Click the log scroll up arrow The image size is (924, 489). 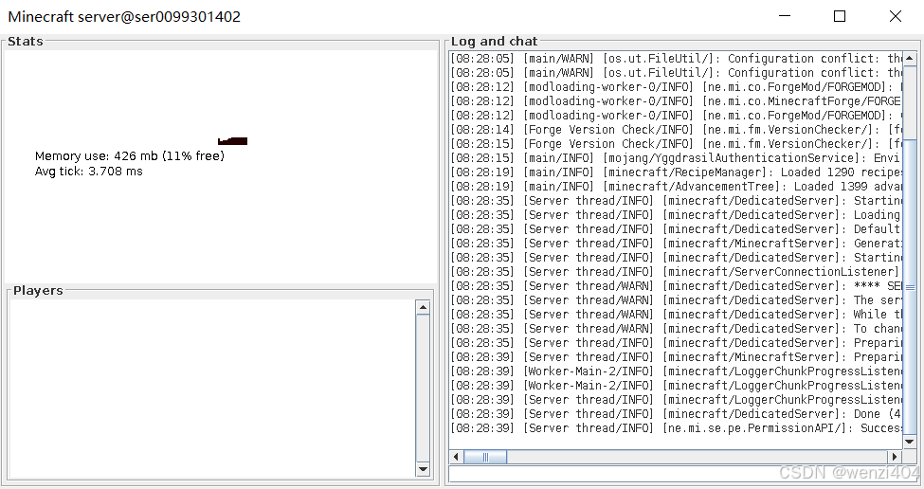[910, 59]
